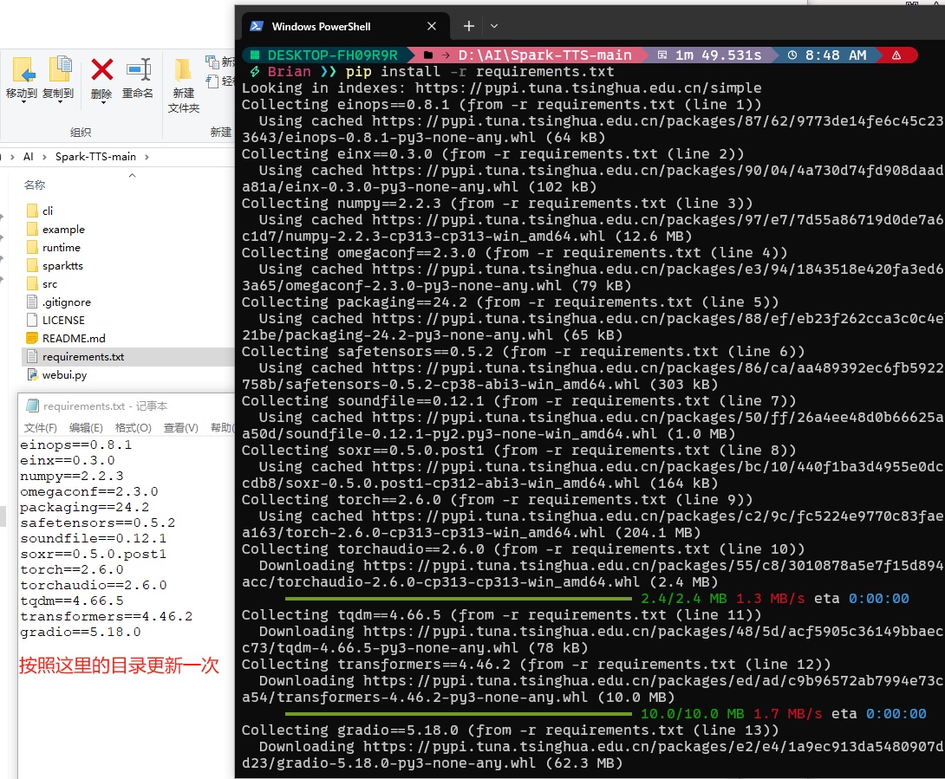Screen dimensions: 945x779
Task: Click the sort arrow above 名称 column
Action: (132, 175)
